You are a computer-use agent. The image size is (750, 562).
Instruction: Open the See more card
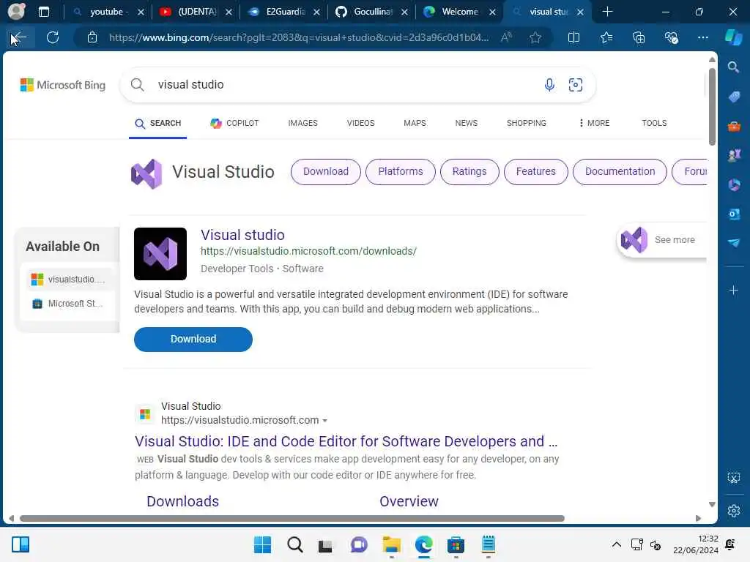pyautogui.click(x=662, y=240)
